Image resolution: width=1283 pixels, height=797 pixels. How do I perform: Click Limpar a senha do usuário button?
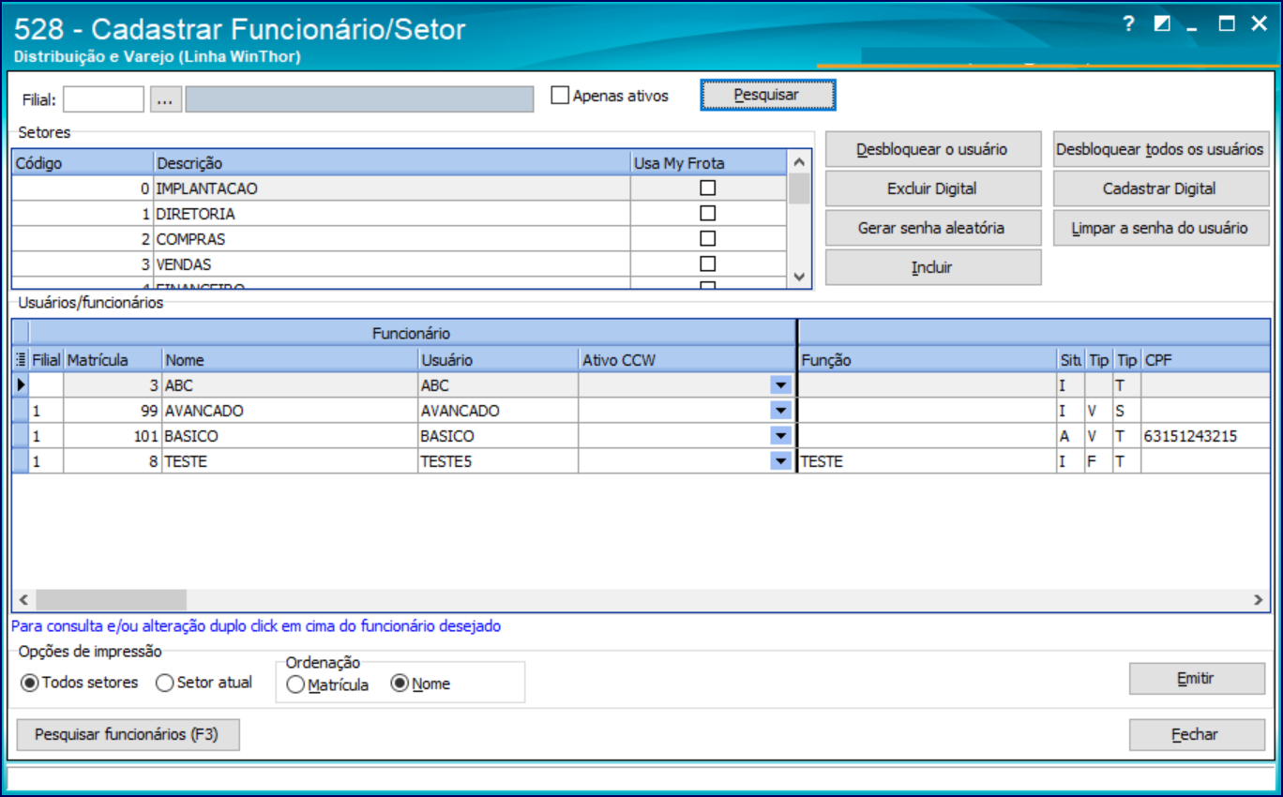click(1161, 228)
